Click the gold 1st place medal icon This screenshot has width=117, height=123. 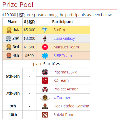pyautogui.click(x=9, y=30)
